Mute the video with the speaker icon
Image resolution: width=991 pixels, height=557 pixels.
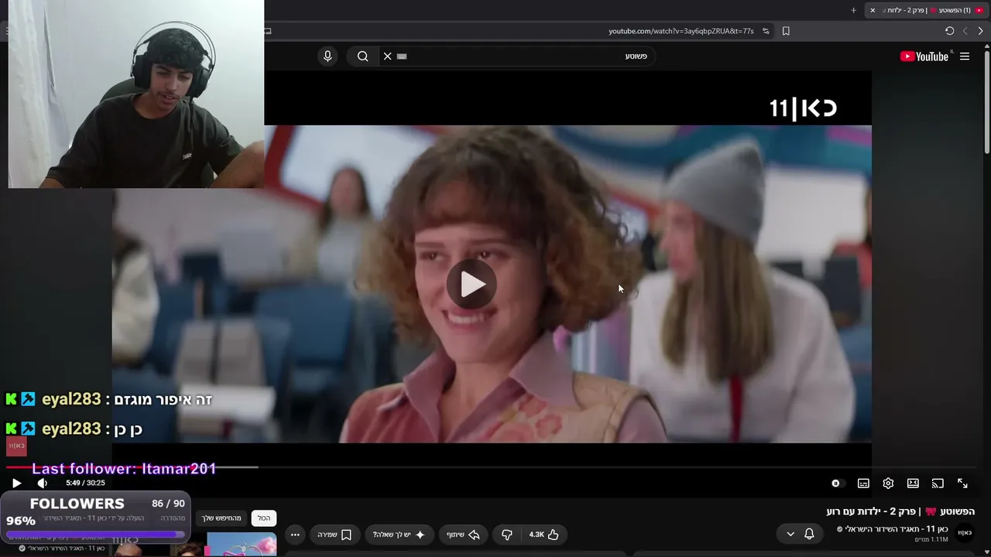[x=42, y=483]
